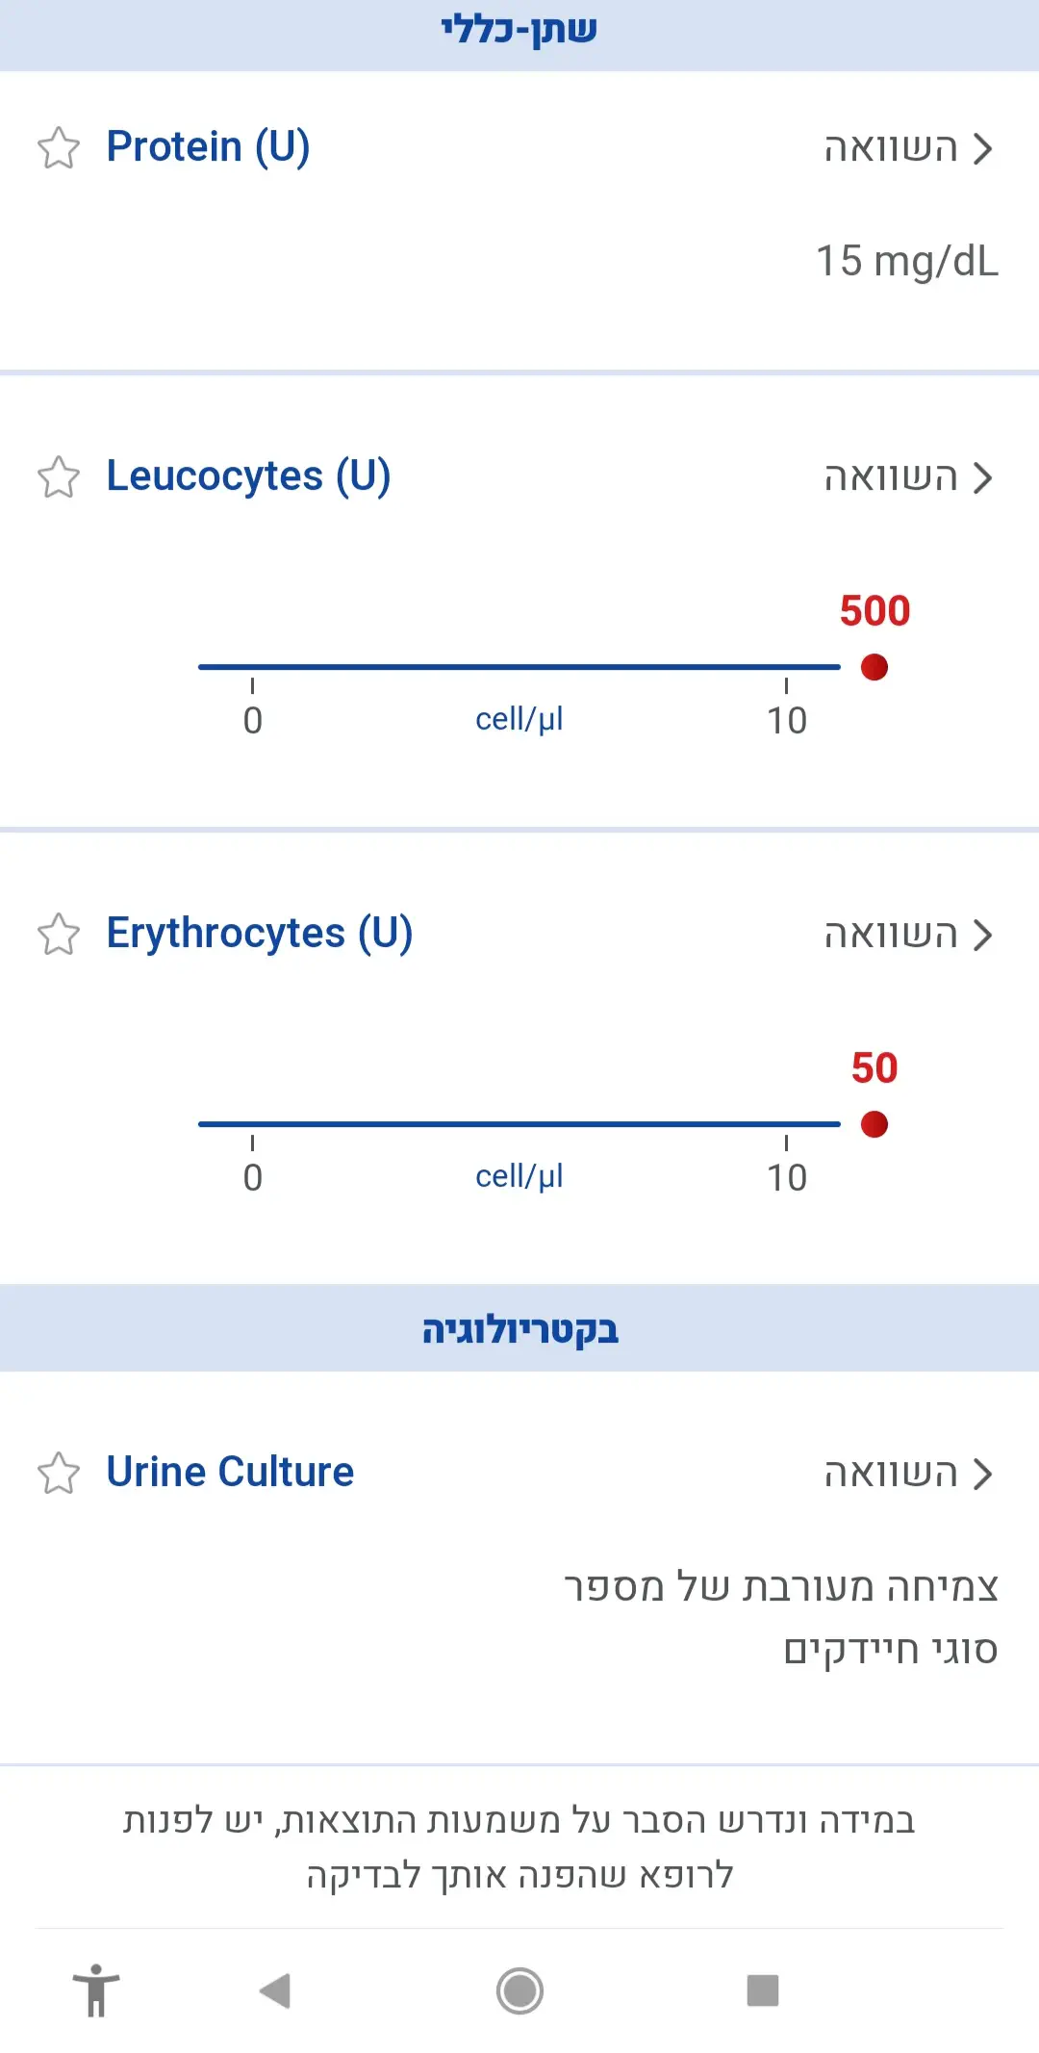The height and width of the screenshot is (2053, 1039).
Task: Toggle the star next to Leucocytes (U)
Action: point(59,477)
